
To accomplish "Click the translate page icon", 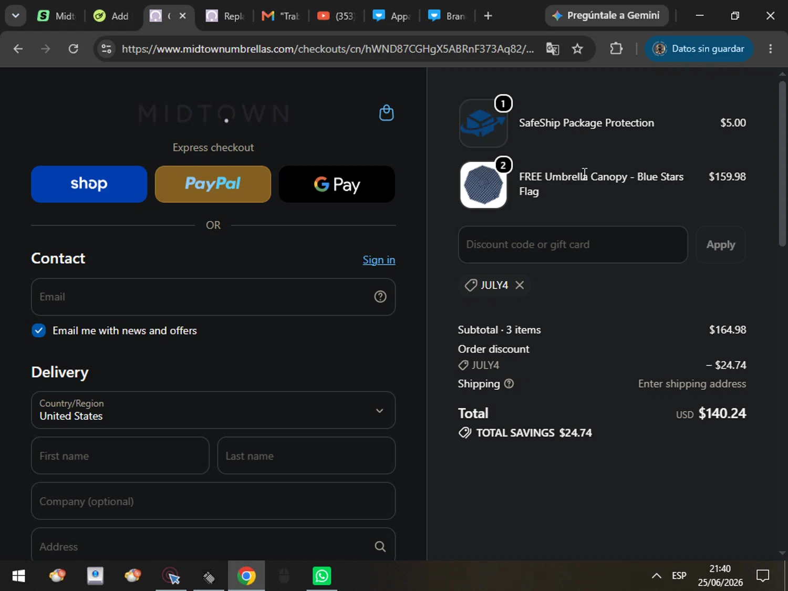I will 553,49.
